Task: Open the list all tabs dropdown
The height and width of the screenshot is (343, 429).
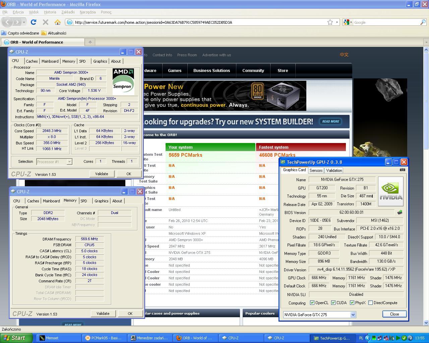Action: click(426, 42)
